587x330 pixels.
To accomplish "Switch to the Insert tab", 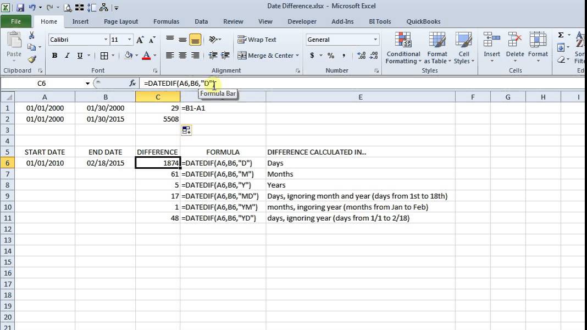I will coord(80,21).
